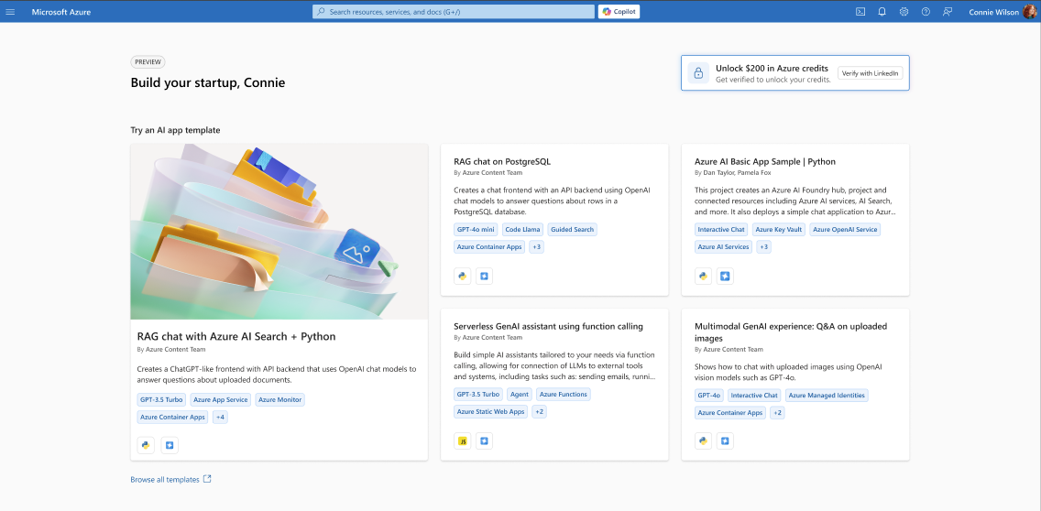Viewport: 1041px width, 511px height.
Task: Select the Azure Monitor tag
Action: [280, 399]
